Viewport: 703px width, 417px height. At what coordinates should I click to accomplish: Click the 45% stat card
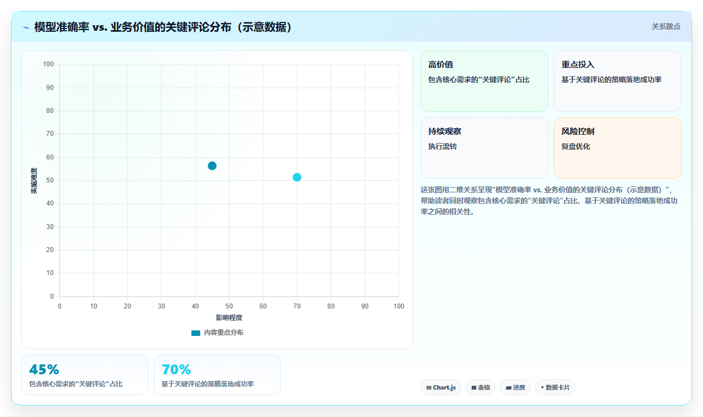coord(85,375)
